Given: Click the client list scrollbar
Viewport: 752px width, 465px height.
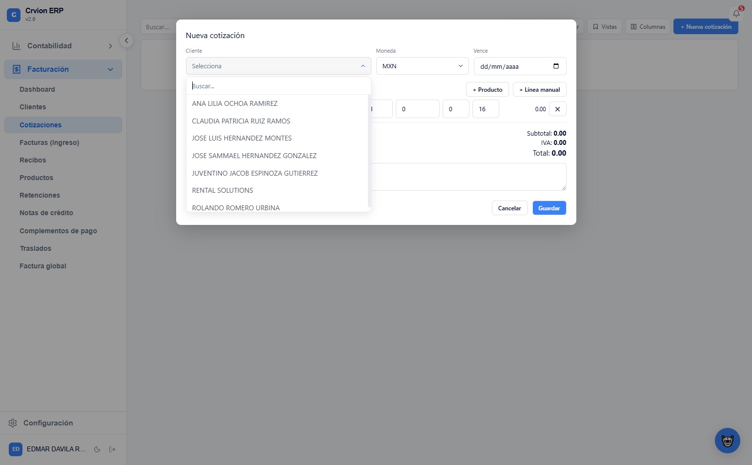Looking at the screenshot, I should pyautogui.click(x=369, y=151).
